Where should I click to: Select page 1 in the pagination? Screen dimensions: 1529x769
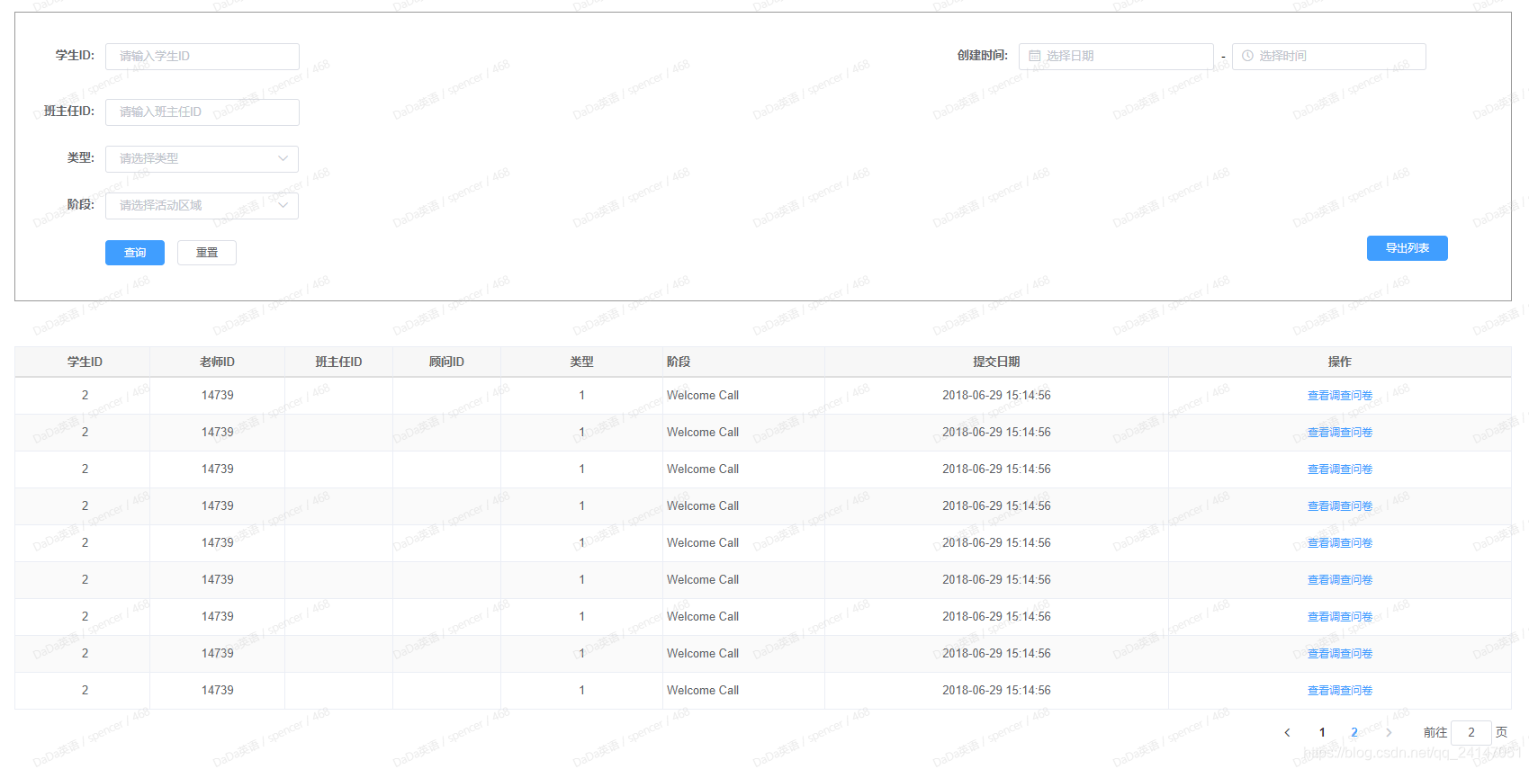point(1322,732)
